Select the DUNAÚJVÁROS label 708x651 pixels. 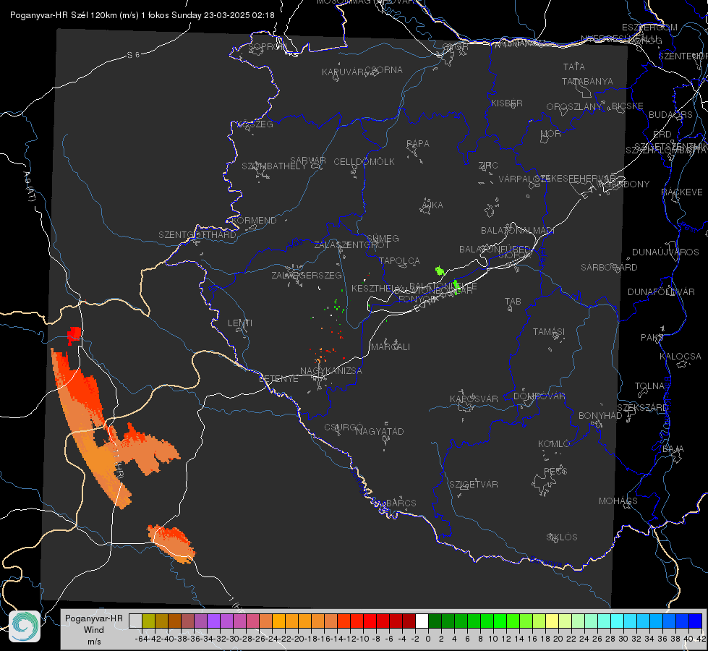click(665, 252)
